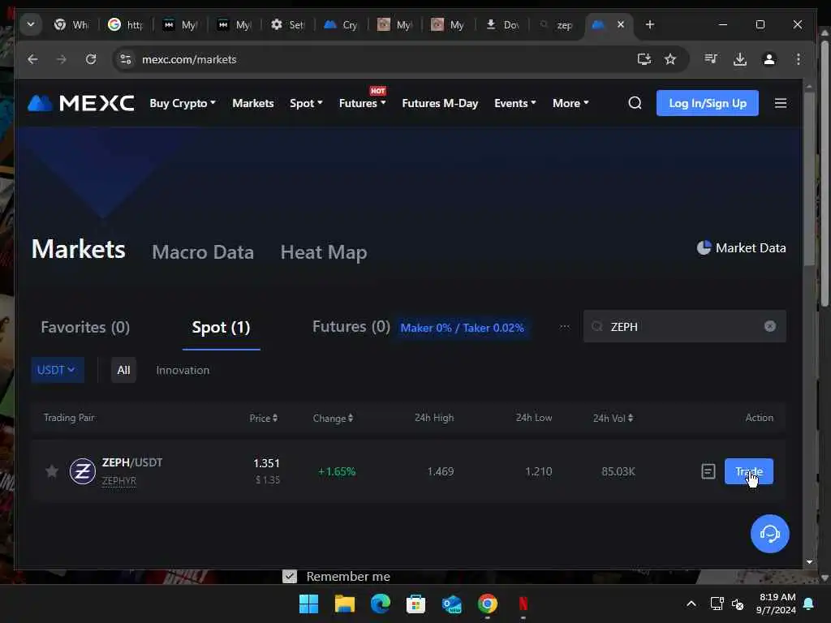Click Trade button for ZEPH/USDT
Screen dimensions: 831x623
[x=748, y=471]
